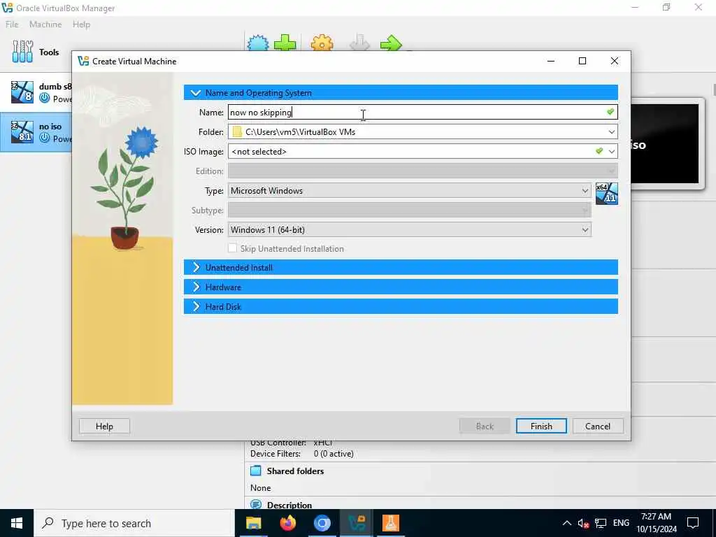Click the x64 Windows 11 OS type icon
Image resolution: width=716 pixels, height=537 pixels.
point(606,193)
